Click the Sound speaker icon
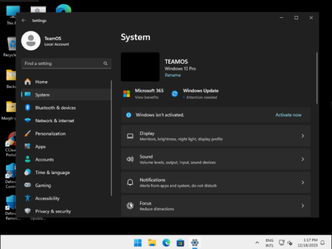Image resolution: width=332 pixels, height=249 pixels. 130,159
